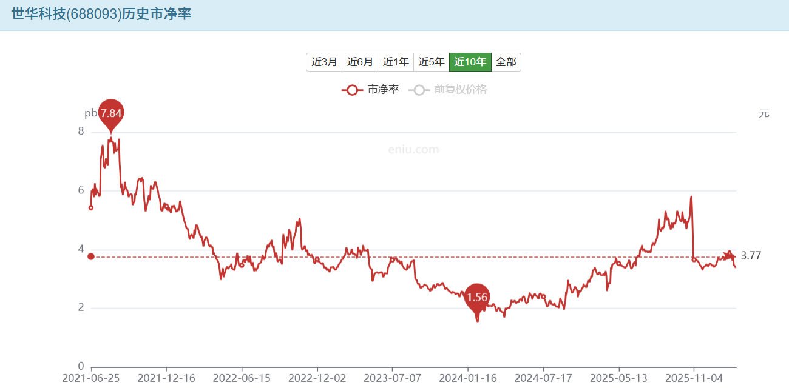Click the 2021-12-16 x-axis date label

(x=166, y=378)
